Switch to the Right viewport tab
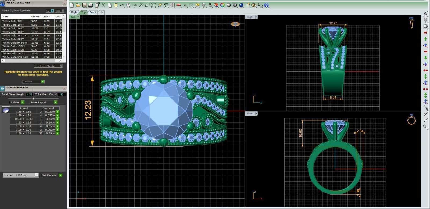This screenshot has width=430, height=209. coord(74,12)
